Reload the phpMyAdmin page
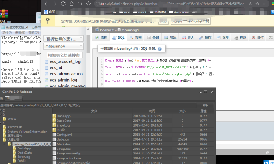Viewport: 274px width, 164px height. (63, 4)
